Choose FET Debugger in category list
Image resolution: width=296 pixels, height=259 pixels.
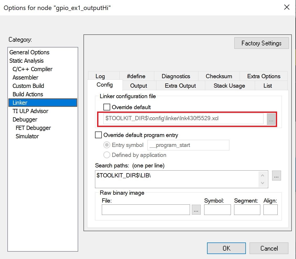33,128
